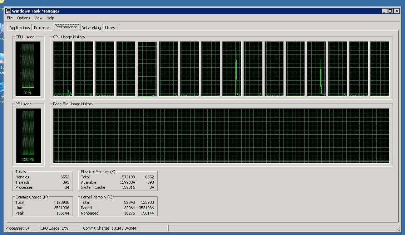The height and width of the screenshot is (235, 405).
Task: Click the first CPU usage history graph
Action: point(63,69)
